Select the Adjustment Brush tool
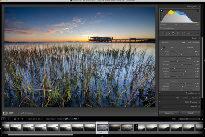The width and height of the screenshot is (205, 137). [x=193, y=34]
